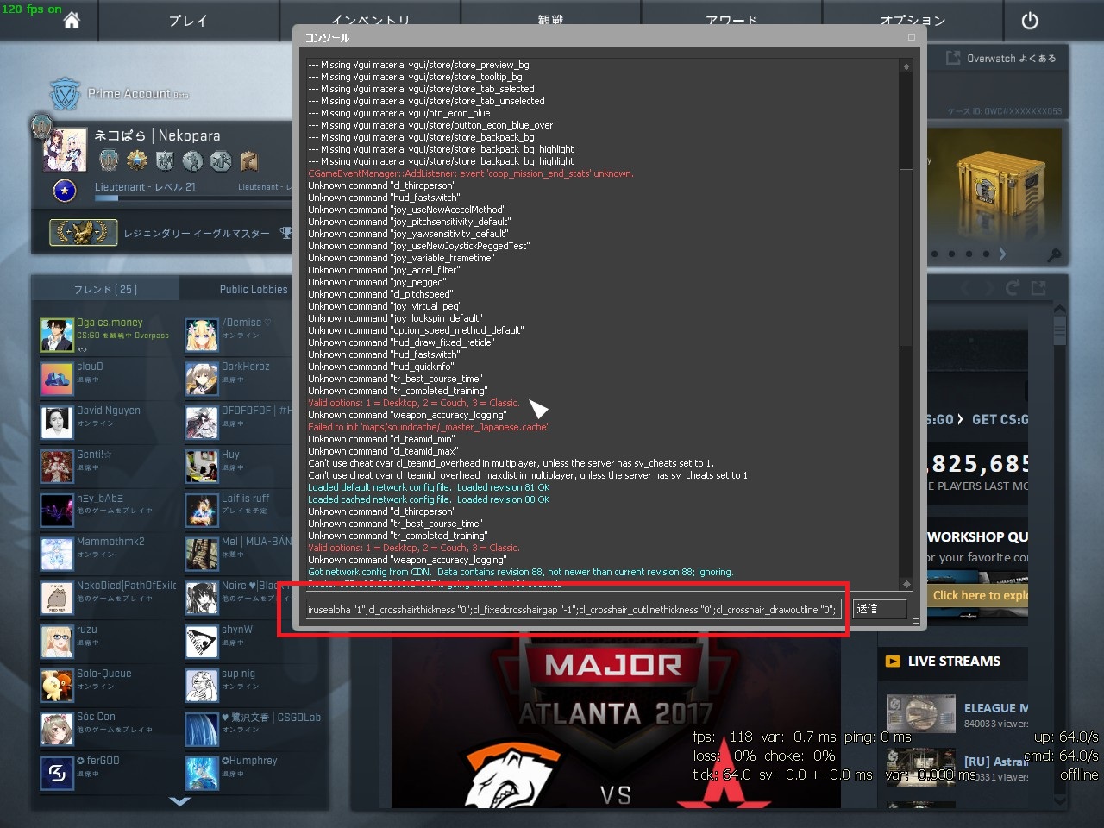The height and width of the screenshot is (828, 1104).
Task: Select friend ferGOD
Action: [106, 774]
